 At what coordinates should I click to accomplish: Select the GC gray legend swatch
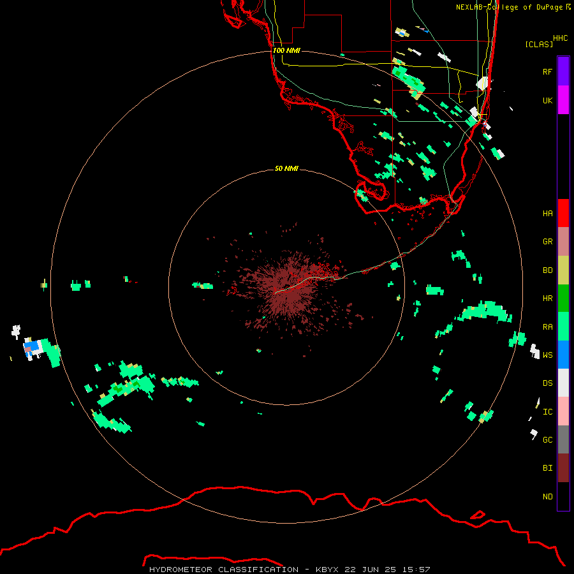pyautogui.click(x=563, y=439)
